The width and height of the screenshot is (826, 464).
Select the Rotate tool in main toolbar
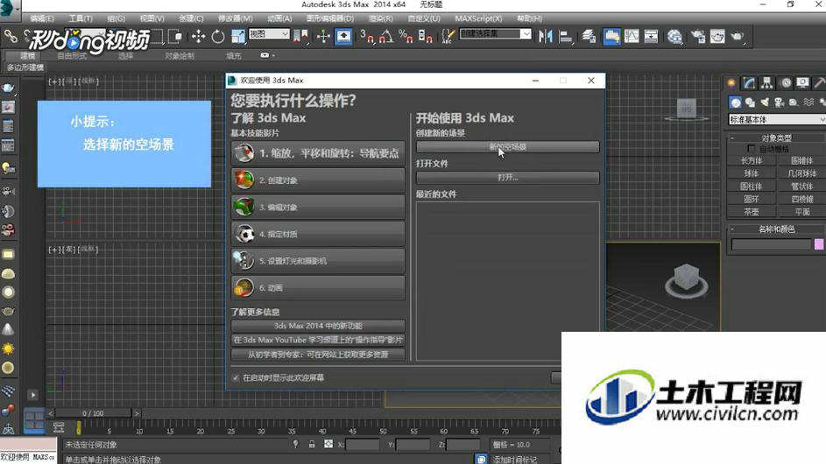click(x=218, y=37)
